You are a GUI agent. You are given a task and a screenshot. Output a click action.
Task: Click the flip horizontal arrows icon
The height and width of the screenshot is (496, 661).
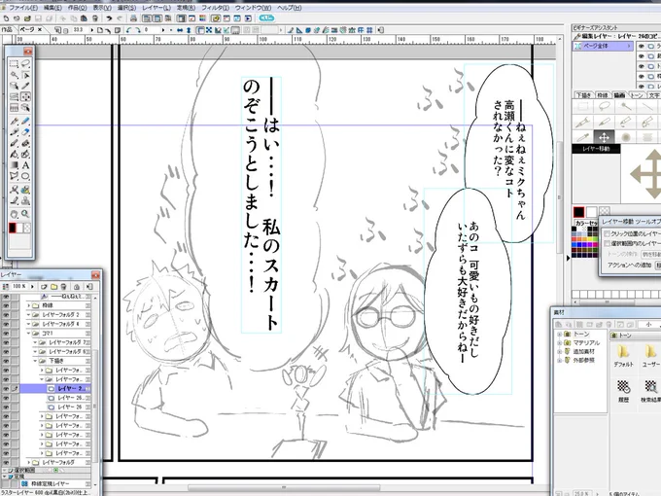(x=180, y=30)
